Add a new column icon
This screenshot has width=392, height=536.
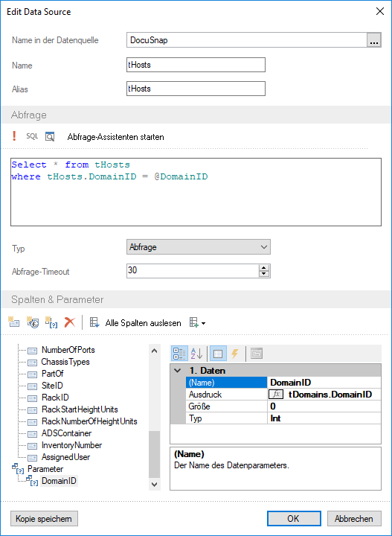pyautogui.click(x=14, y=322)
